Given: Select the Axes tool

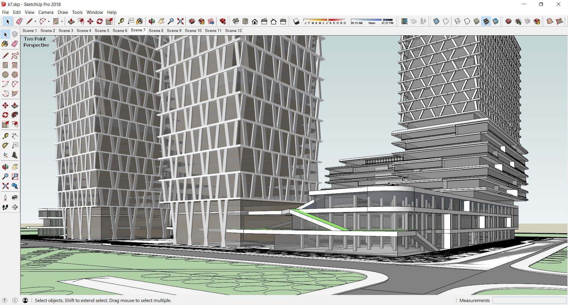Looking at the screenshot, I should pos(5,155).
